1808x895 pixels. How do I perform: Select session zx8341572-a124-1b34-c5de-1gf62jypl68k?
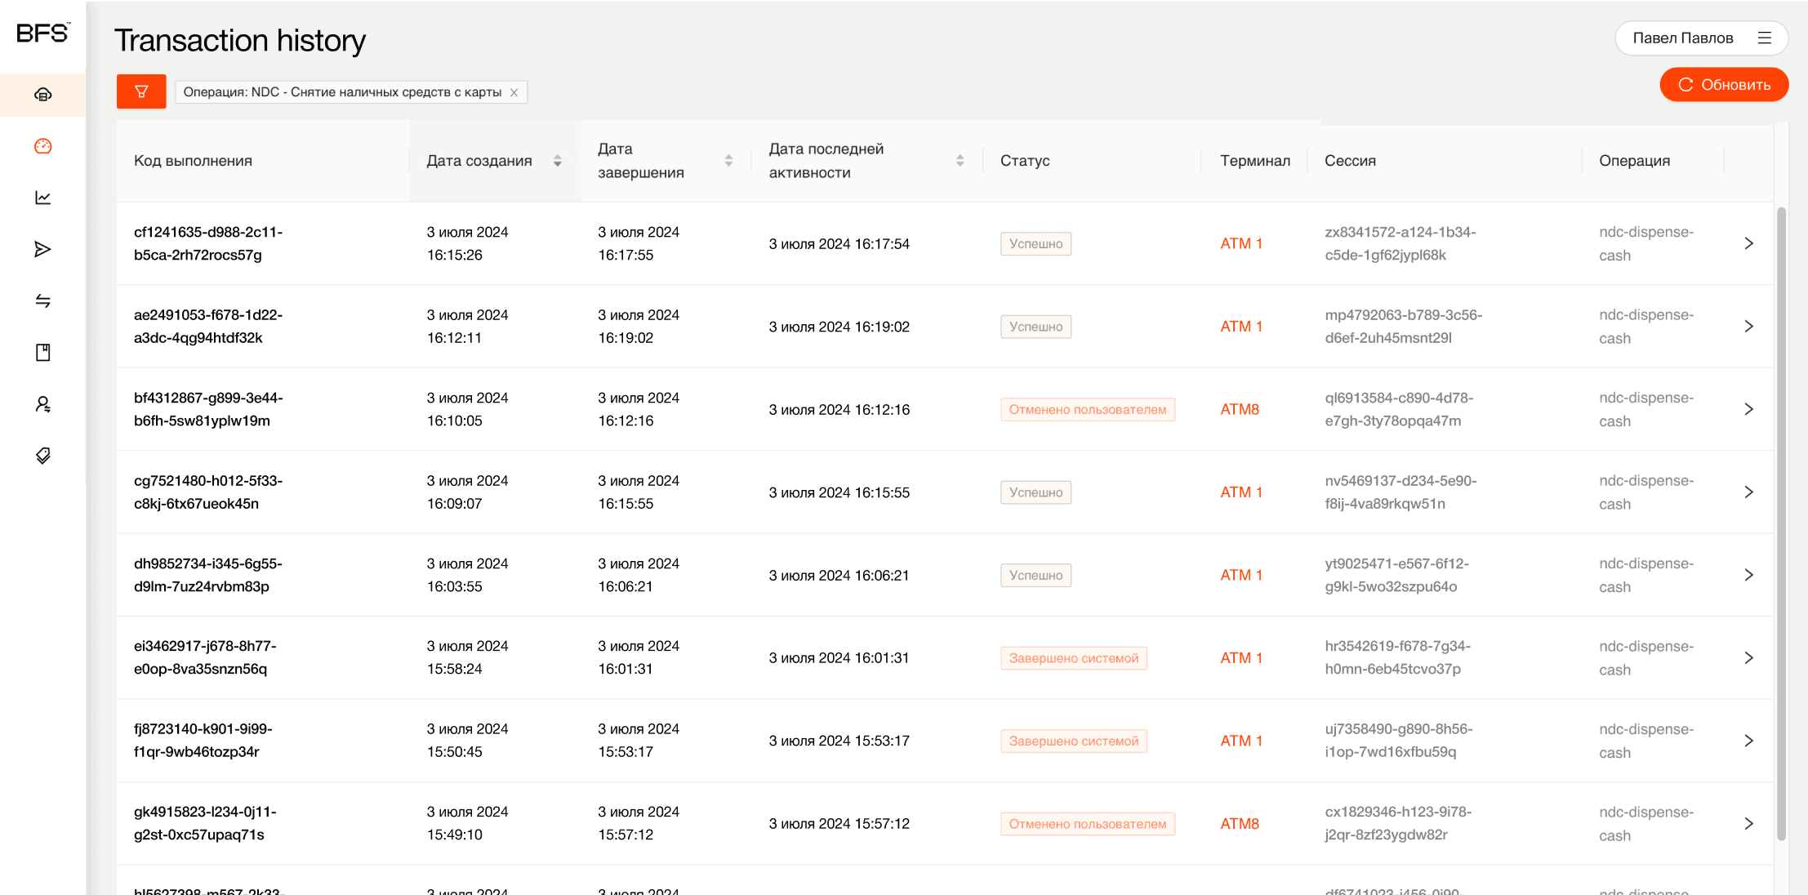(1400, 243)
